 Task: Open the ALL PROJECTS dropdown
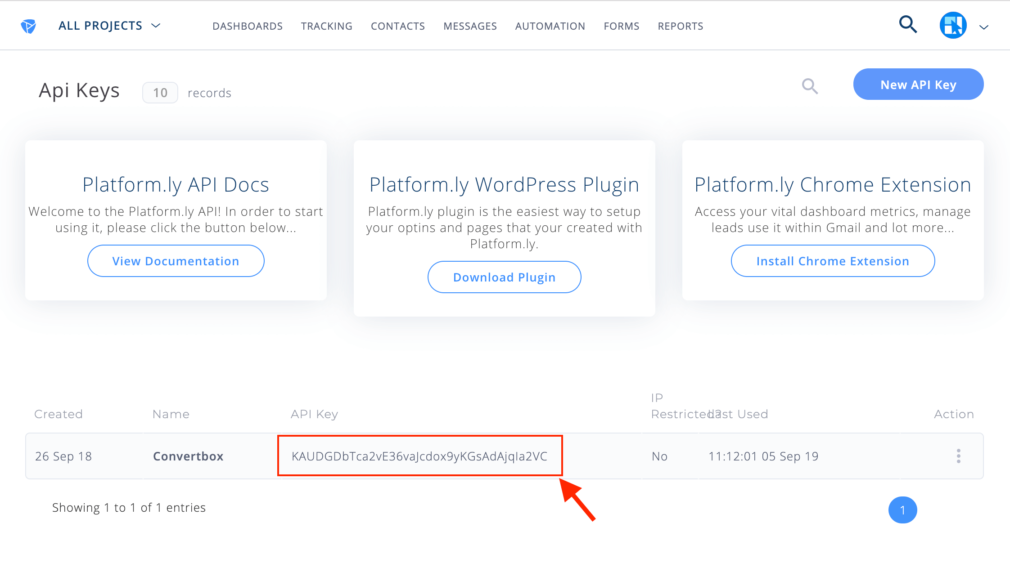point(109,26)
